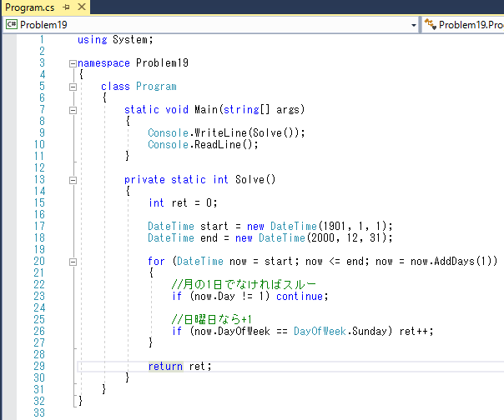Collapse the namespace Problem19 block
This screenshot has width=504, height=420.
(x=73, y=63)
